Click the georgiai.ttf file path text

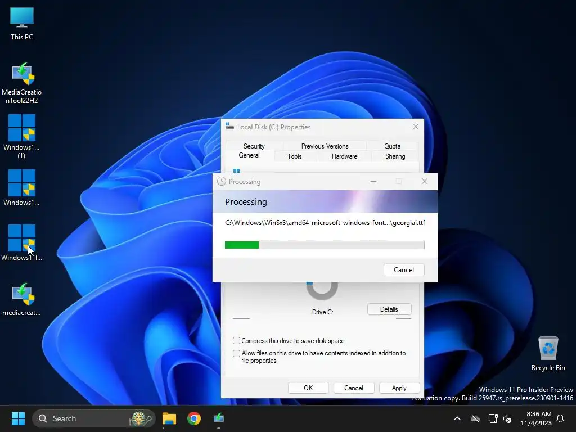click(325, 222)
